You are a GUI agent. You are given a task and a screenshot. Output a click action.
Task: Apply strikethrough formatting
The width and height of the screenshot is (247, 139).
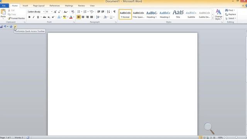[44, 17]
